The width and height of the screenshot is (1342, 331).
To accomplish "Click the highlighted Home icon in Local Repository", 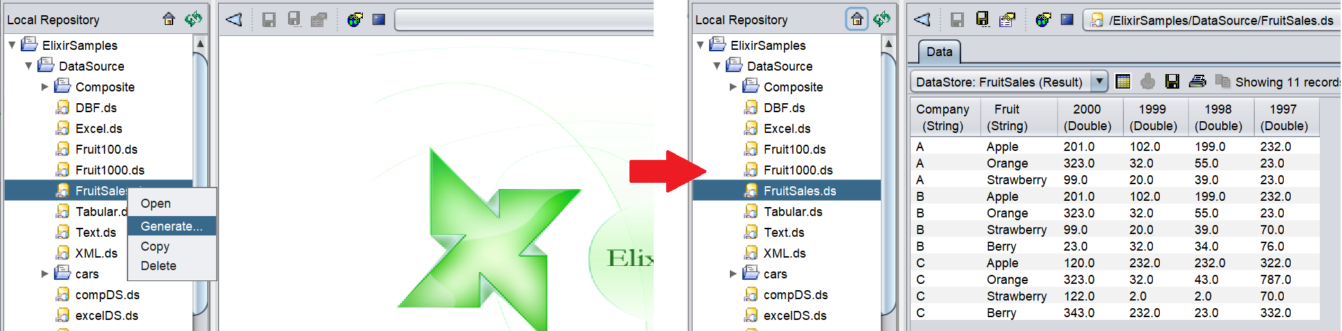I will coord(857,19).
